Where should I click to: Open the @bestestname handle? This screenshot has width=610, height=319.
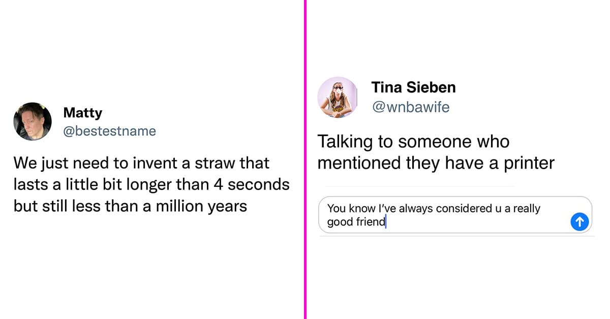pyautogui.click(x=109, y=131)
